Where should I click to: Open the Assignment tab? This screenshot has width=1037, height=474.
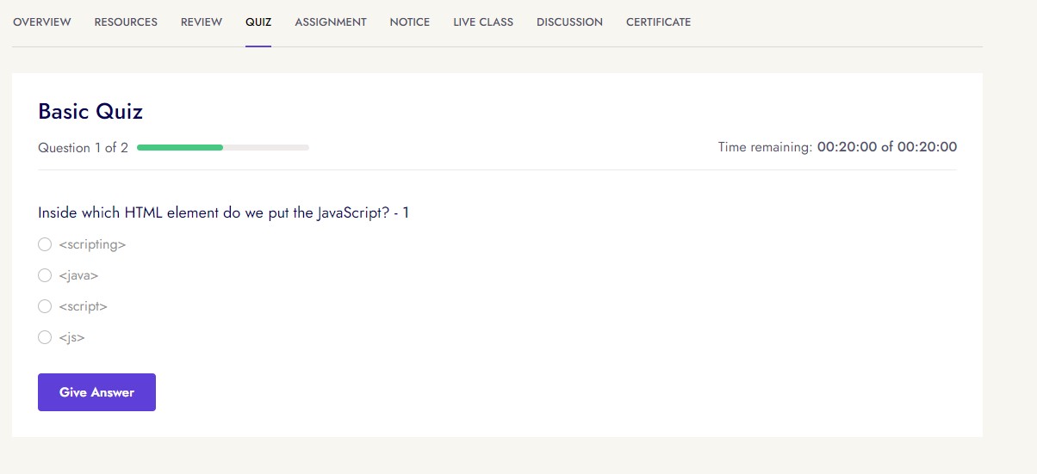pyautogui.click(x=331, y=22)
